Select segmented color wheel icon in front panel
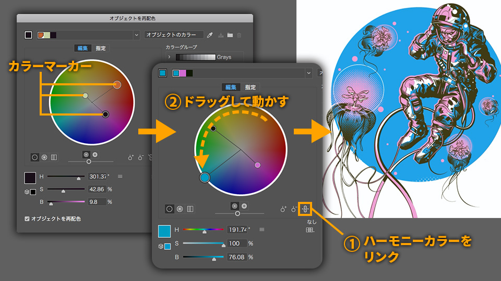The image size is (501, 281). [x=180, y=209]
